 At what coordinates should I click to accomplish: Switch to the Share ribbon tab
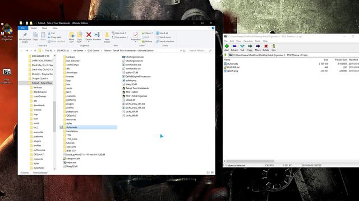coord(44,28)
